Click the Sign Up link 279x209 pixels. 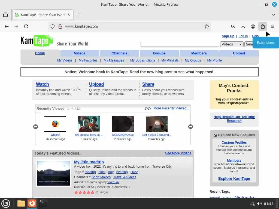228,36
